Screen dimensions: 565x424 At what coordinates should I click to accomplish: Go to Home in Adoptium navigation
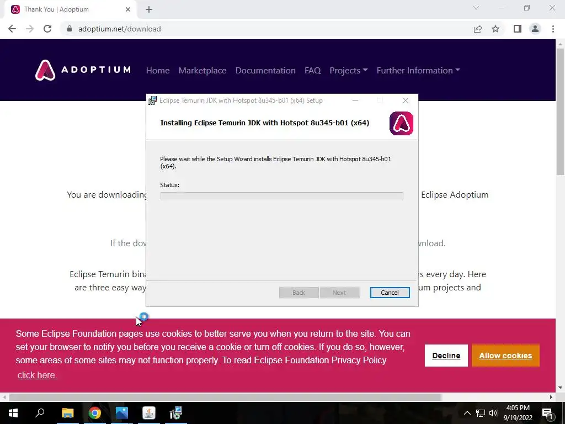(157, 70)
